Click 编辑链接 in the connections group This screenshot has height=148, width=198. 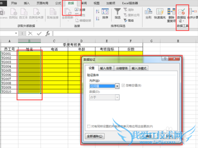click(83, 21)
